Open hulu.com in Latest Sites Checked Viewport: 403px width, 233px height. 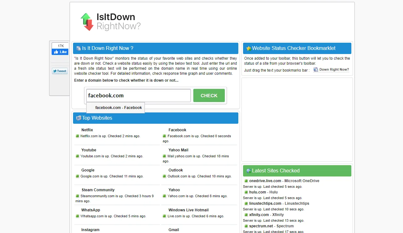click(x=258, y=192)
